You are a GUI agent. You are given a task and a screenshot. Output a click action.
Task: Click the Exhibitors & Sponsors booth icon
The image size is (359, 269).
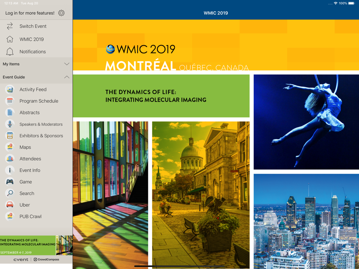10,136
